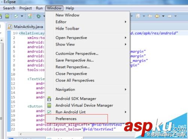Click the greyed Forward arrow icon

tap(170, 16)
